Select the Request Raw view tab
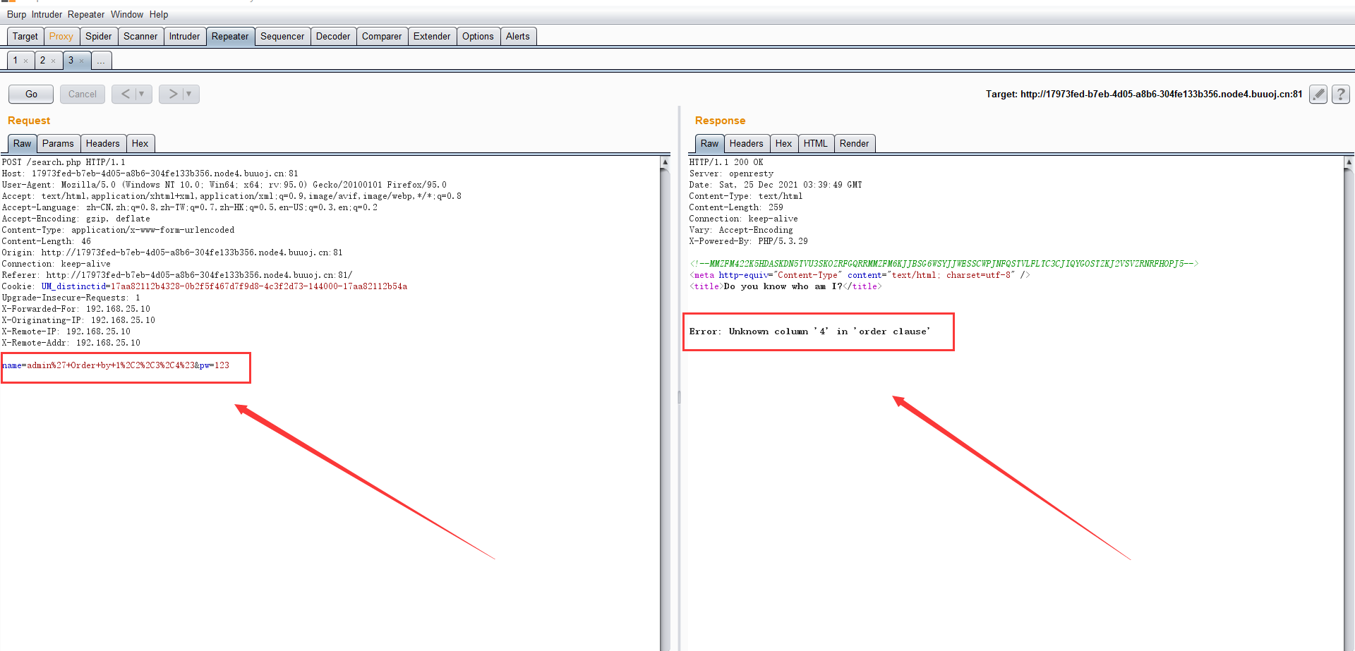This screenshot has width=1355, height=651. [23, 143]
